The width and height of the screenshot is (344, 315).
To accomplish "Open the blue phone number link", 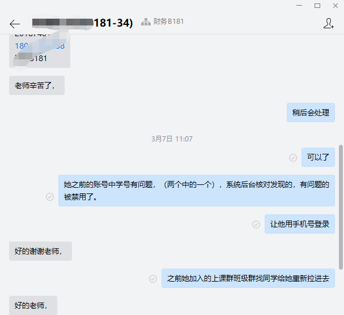I will click(40, 46).
